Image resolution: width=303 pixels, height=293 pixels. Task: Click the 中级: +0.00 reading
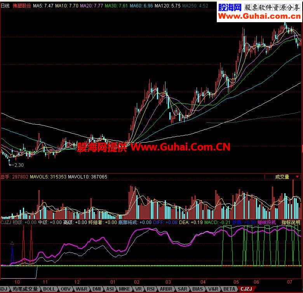[x=50, y=222]
